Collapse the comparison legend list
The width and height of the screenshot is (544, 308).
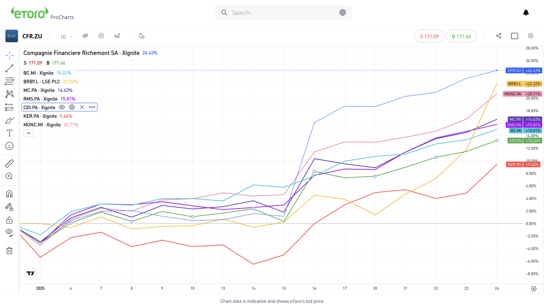point(29,133)
